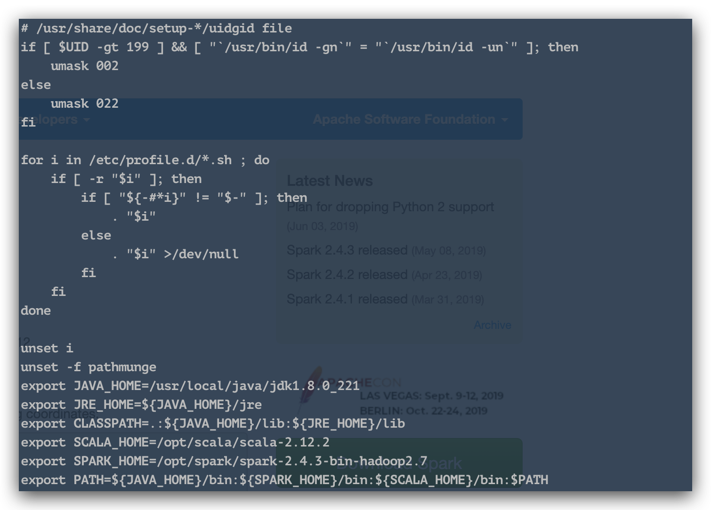Click the uidgid comment line
The width and height of the screenshot is (711, 510).
(155, 28)
